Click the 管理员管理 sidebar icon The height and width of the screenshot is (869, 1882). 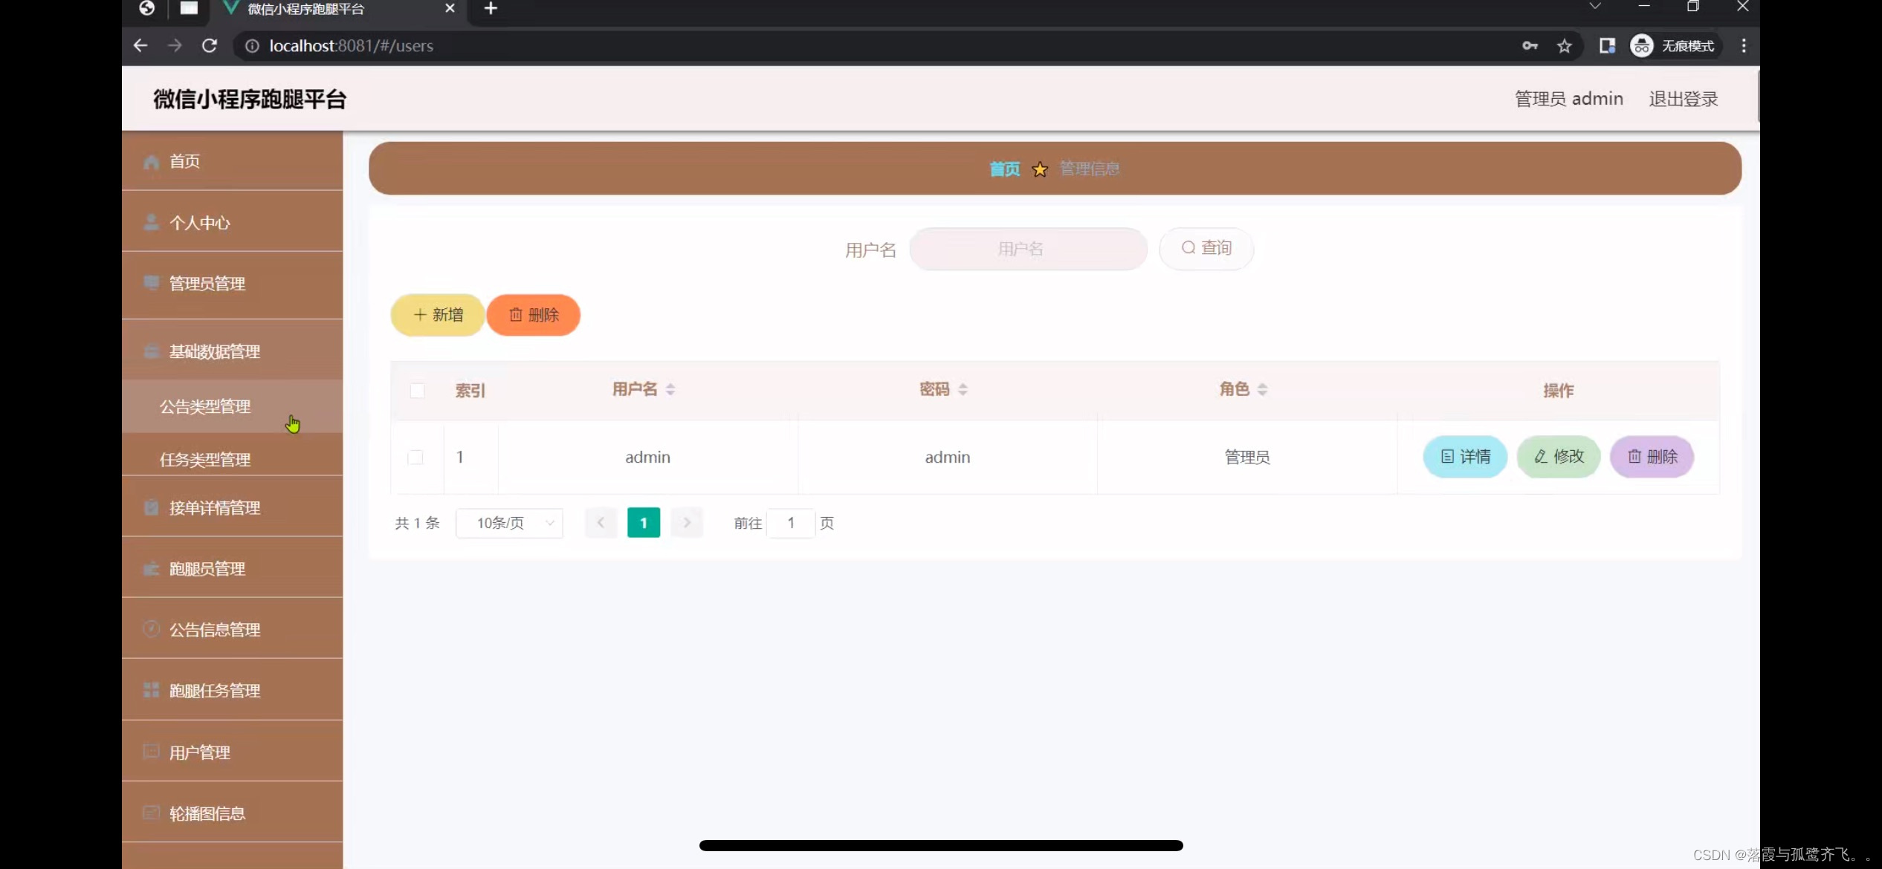[151, 283]
